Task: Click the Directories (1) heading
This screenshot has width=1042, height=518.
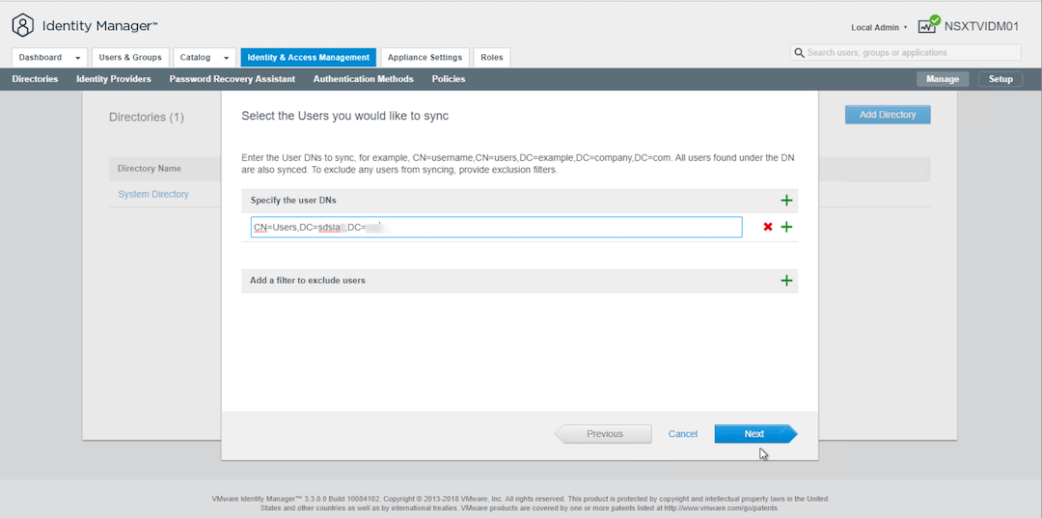Action: click(147, 117)
